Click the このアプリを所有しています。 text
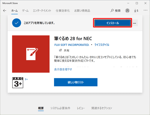This screenshot has height=115, width=150. tap(39, 23)
